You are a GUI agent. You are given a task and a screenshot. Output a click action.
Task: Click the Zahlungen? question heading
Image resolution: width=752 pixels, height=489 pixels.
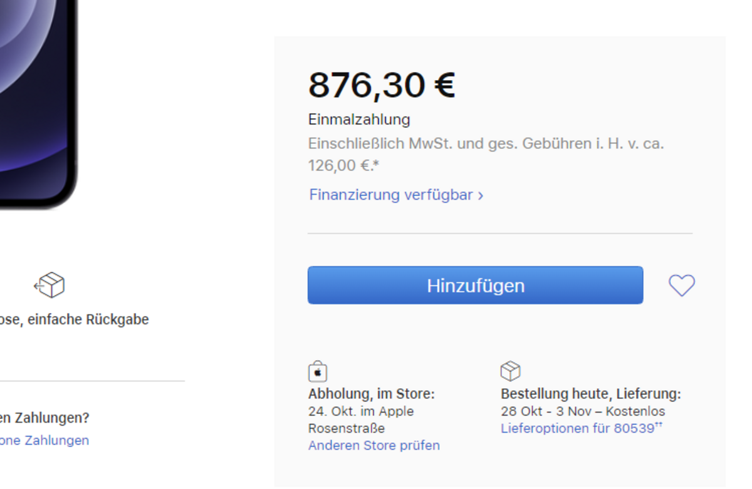[x=44, y=418]
